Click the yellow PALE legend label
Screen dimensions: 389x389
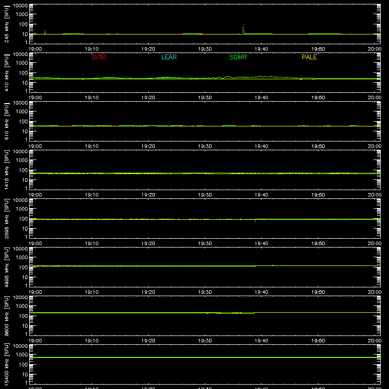point(309,57)
